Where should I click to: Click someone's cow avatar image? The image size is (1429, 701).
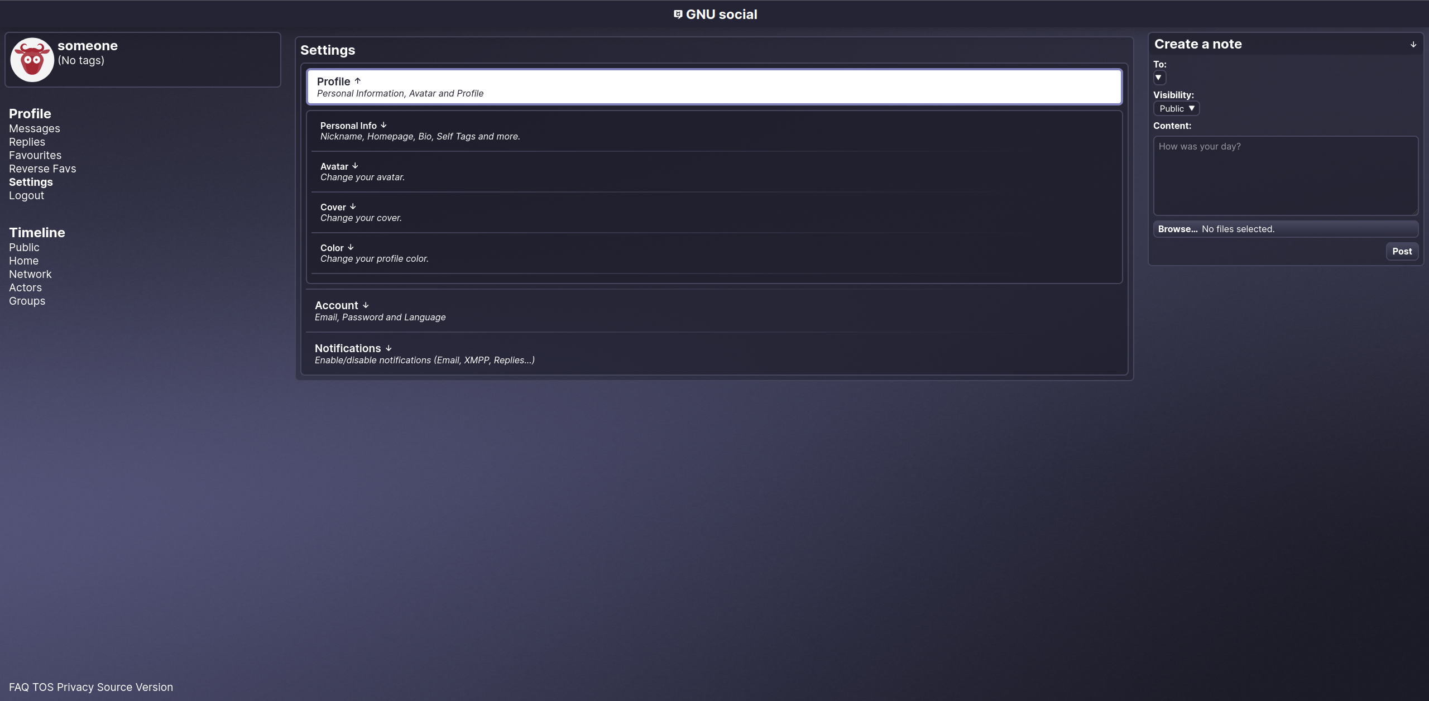tap(32, 59)
